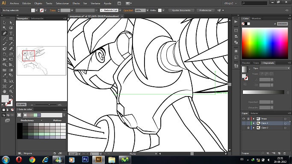This screenshot has height=164, width=292.
Task: Select the Direct Selection (white arrow) tool
Action: [x=11, y=23]
